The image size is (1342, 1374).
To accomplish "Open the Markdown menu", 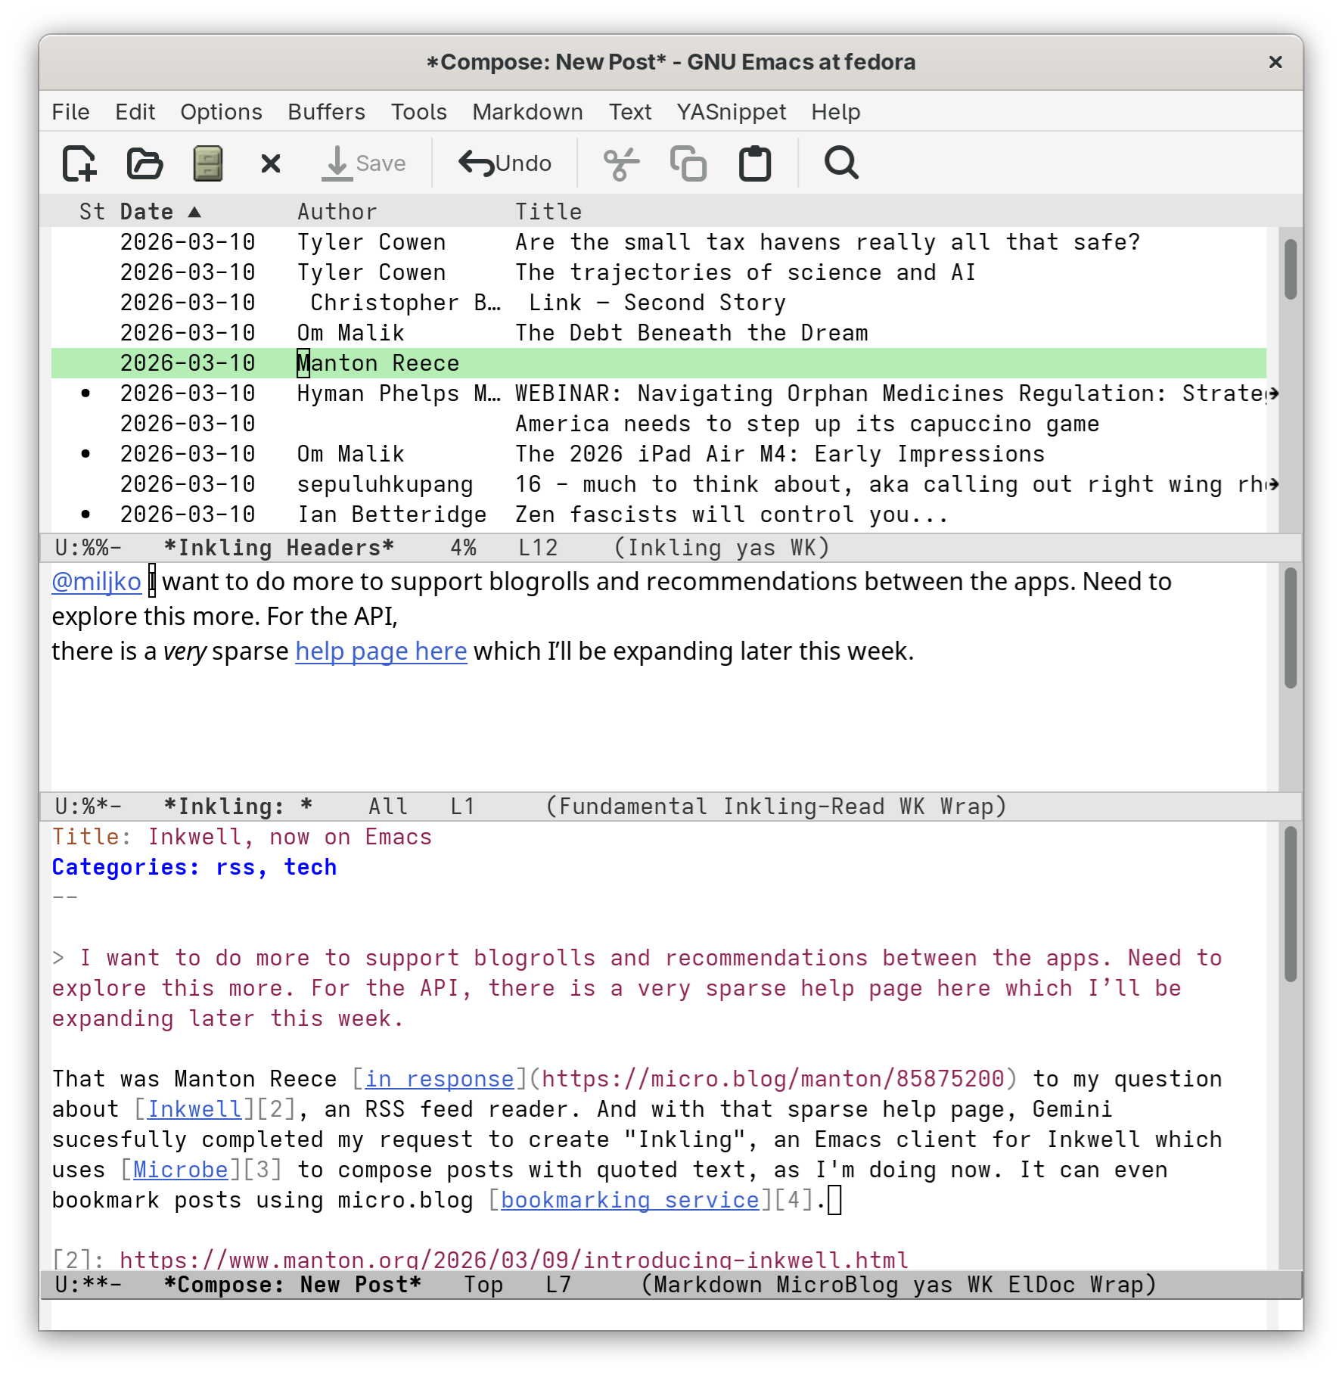I will click(x=527, y=111).
